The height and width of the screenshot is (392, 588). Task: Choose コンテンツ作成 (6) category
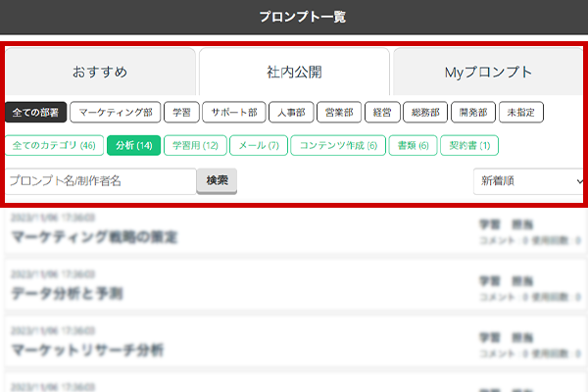tap(337, 146)
